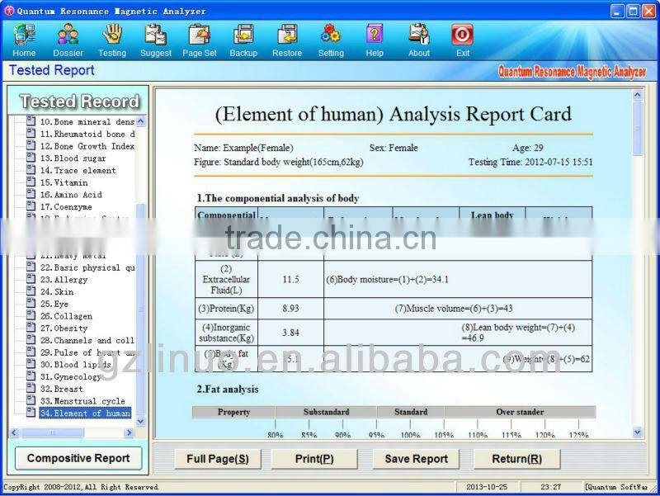Open the Setting gears icon
Image resolution: width=660 pixels, height=496 pixels.
click(331, 37)
